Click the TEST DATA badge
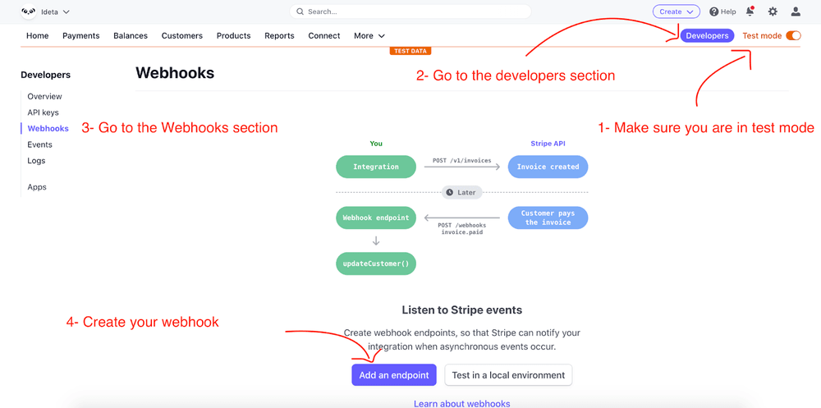Viewport: 821px width, 408px height. tap(410, 51)
